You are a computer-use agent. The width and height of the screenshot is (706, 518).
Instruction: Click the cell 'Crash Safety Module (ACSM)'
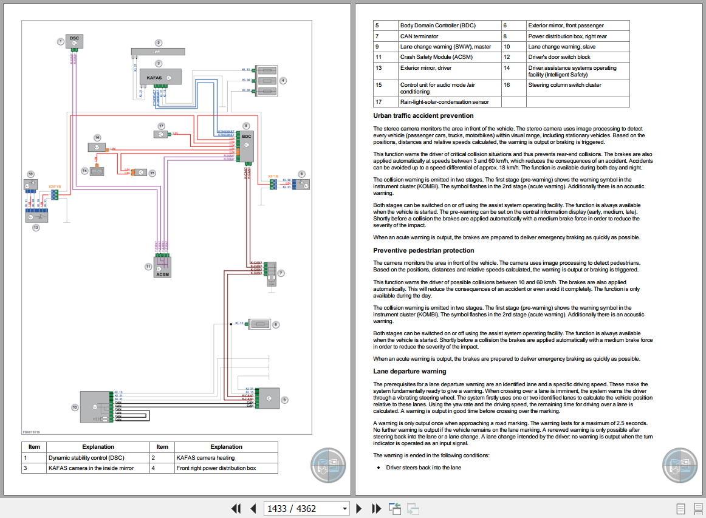[450, 57]
